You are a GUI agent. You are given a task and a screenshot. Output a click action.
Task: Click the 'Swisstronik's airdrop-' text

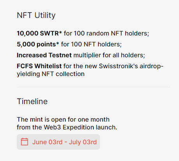coord(131,66)
